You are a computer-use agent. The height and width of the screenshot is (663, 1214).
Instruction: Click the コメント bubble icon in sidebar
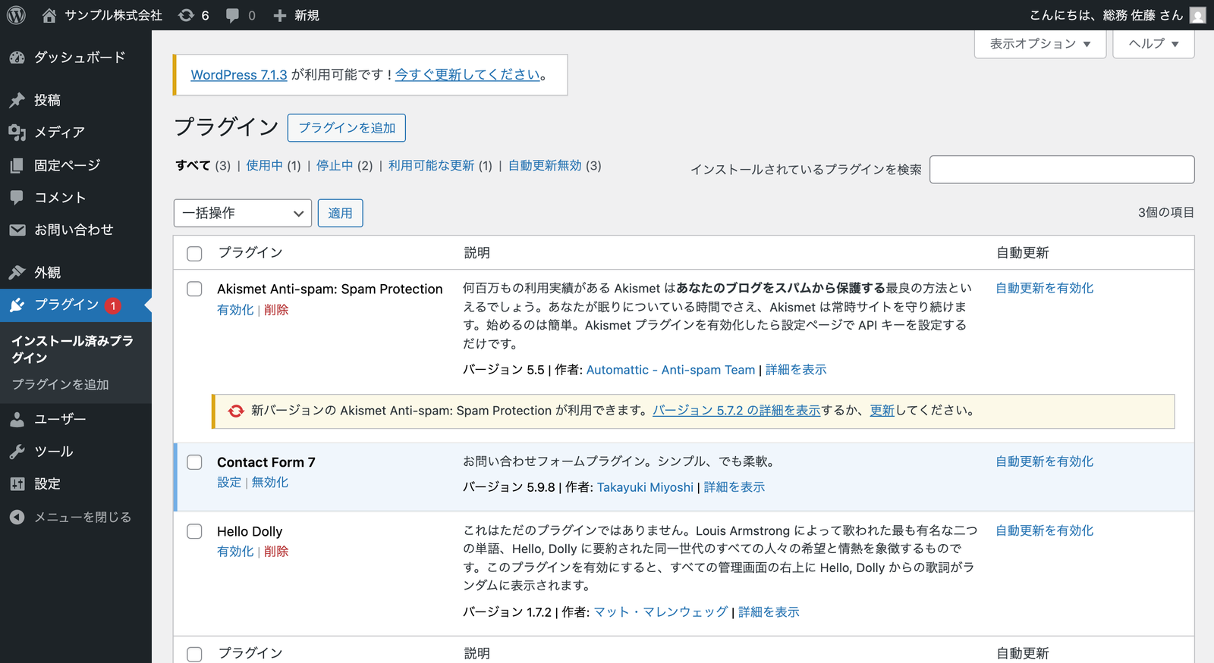tap(17, 198)
